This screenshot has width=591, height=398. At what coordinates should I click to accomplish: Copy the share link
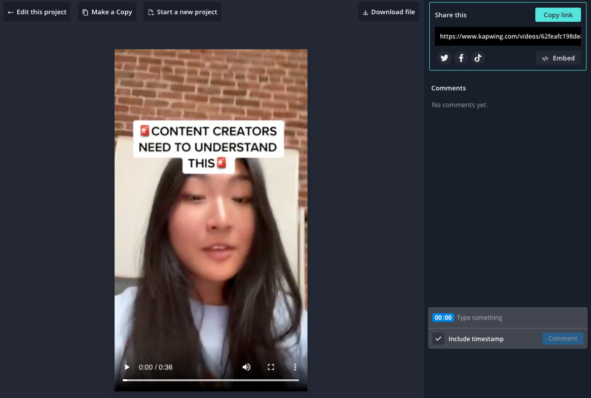[x=558, y=15]
